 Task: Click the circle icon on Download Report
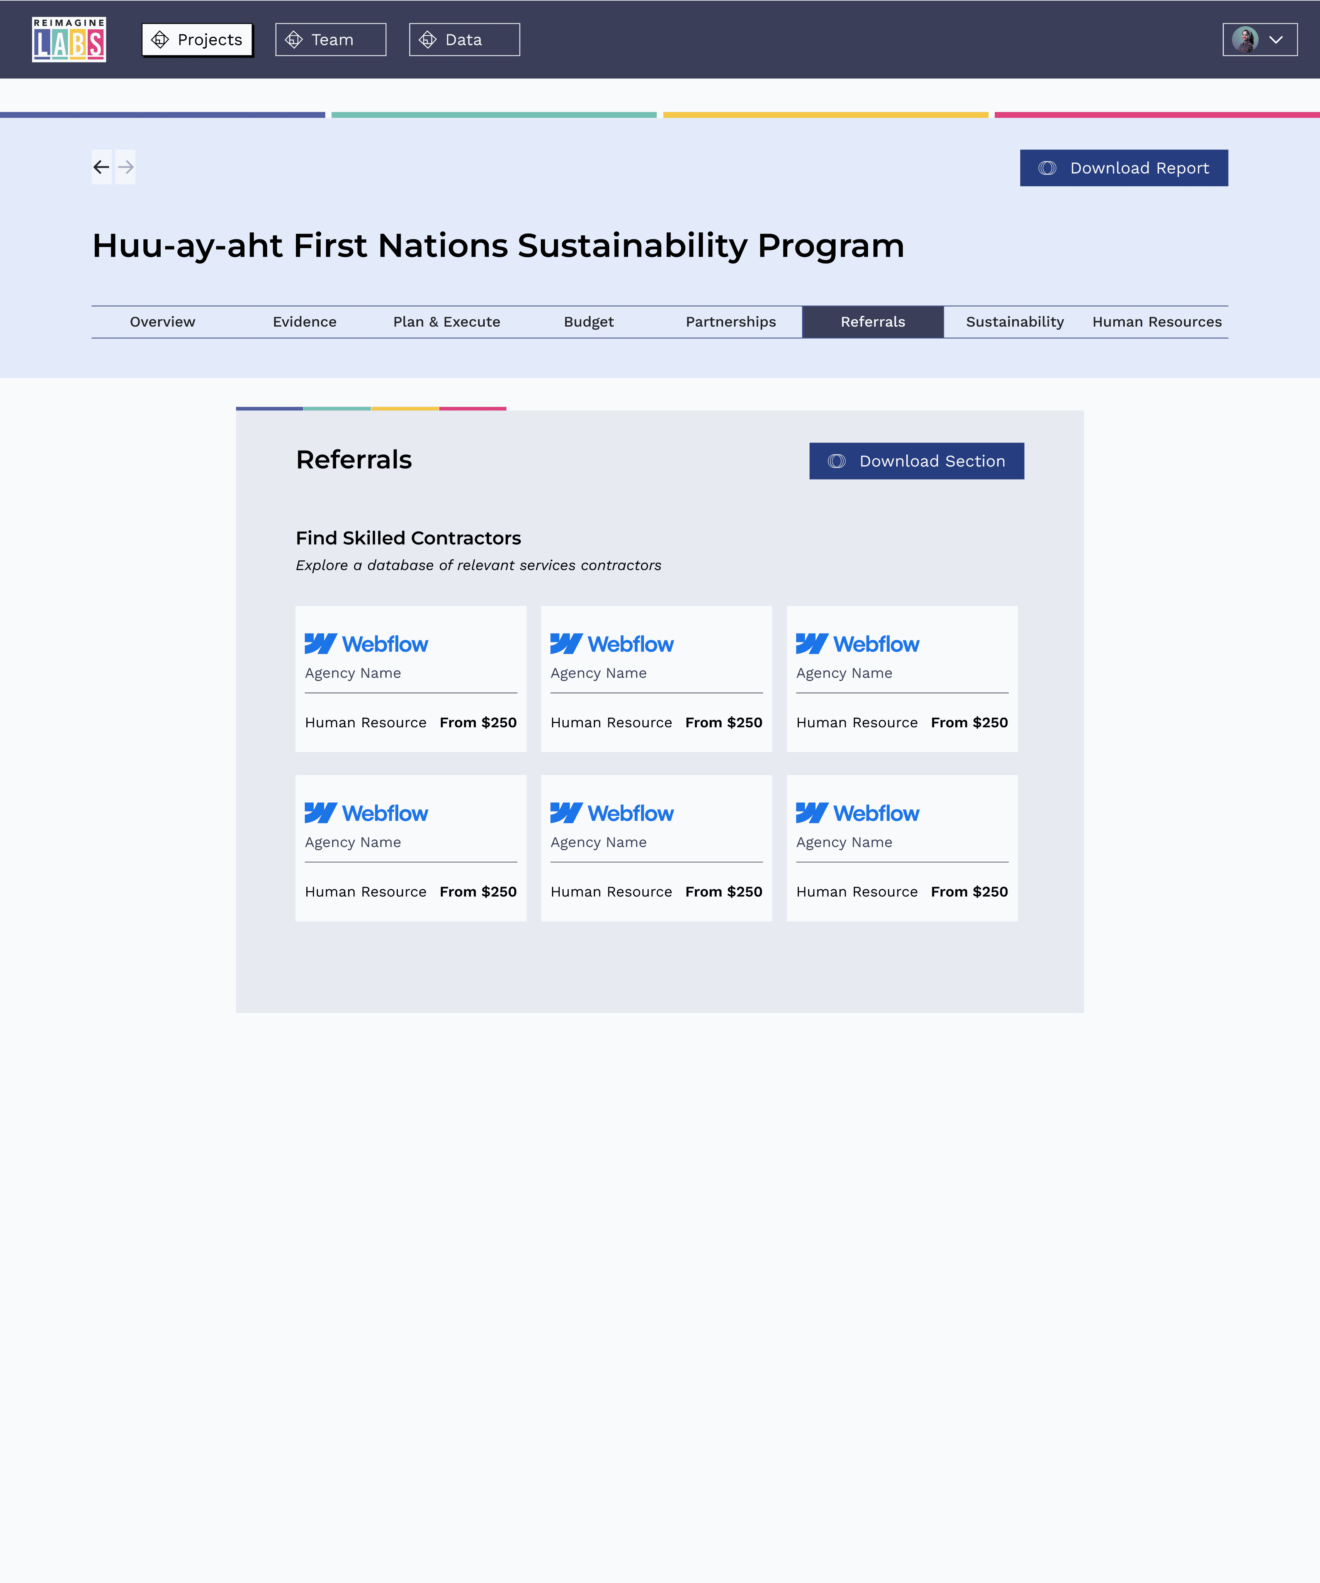coord(1047,167)
